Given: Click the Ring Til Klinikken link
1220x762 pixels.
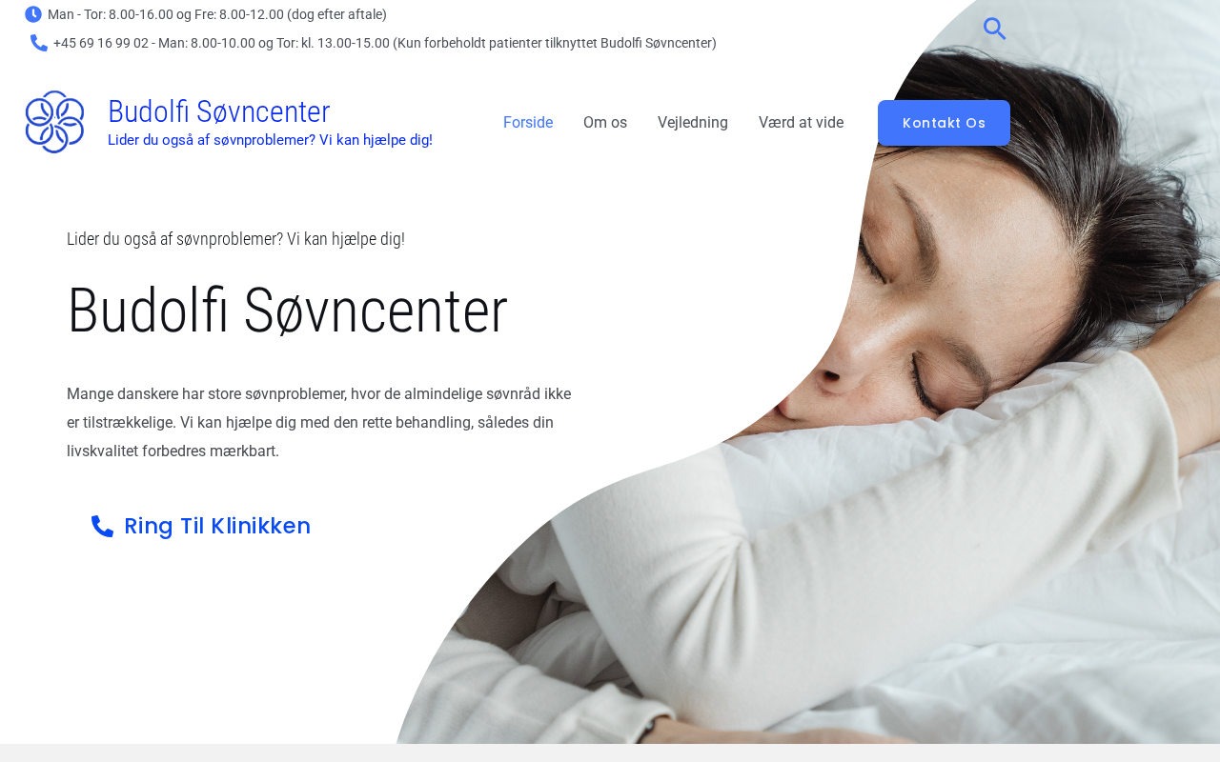Looking at the screenshot, I should tap(201, 526).
